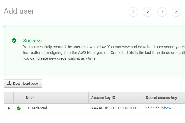Click the Success heading text
Image resolution: width=185 pixels, height=123 pixels.
point(32,40)
